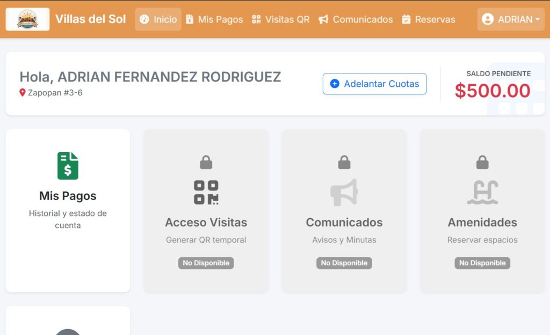Image resolution: width=550 pixels, height=335 pixels.
Task: Select the Inicio tab
Action: pos(158,19)
